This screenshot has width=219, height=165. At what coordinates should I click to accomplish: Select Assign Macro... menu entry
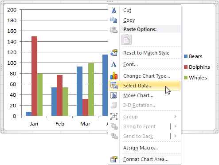(x=144, y=148)
